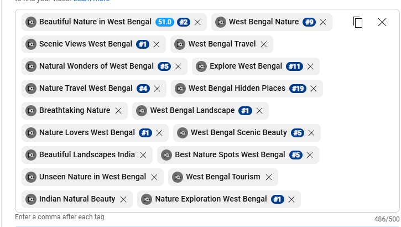Remove the 'Breathtaking Nature' tag
This screenshot has height=227, width=401.
tap(118, 111)
